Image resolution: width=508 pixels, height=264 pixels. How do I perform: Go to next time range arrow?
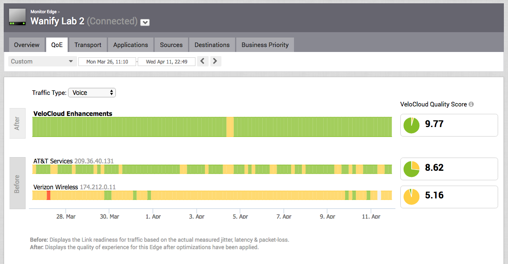pos(215,61)
